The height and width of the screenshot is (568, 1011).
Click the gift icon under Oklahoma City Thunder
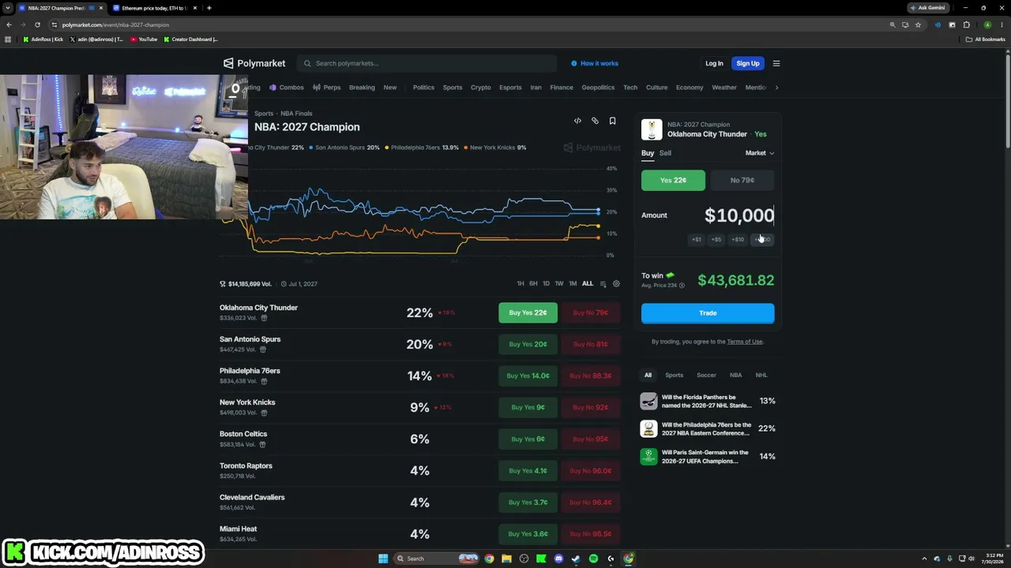pos(264,318)
